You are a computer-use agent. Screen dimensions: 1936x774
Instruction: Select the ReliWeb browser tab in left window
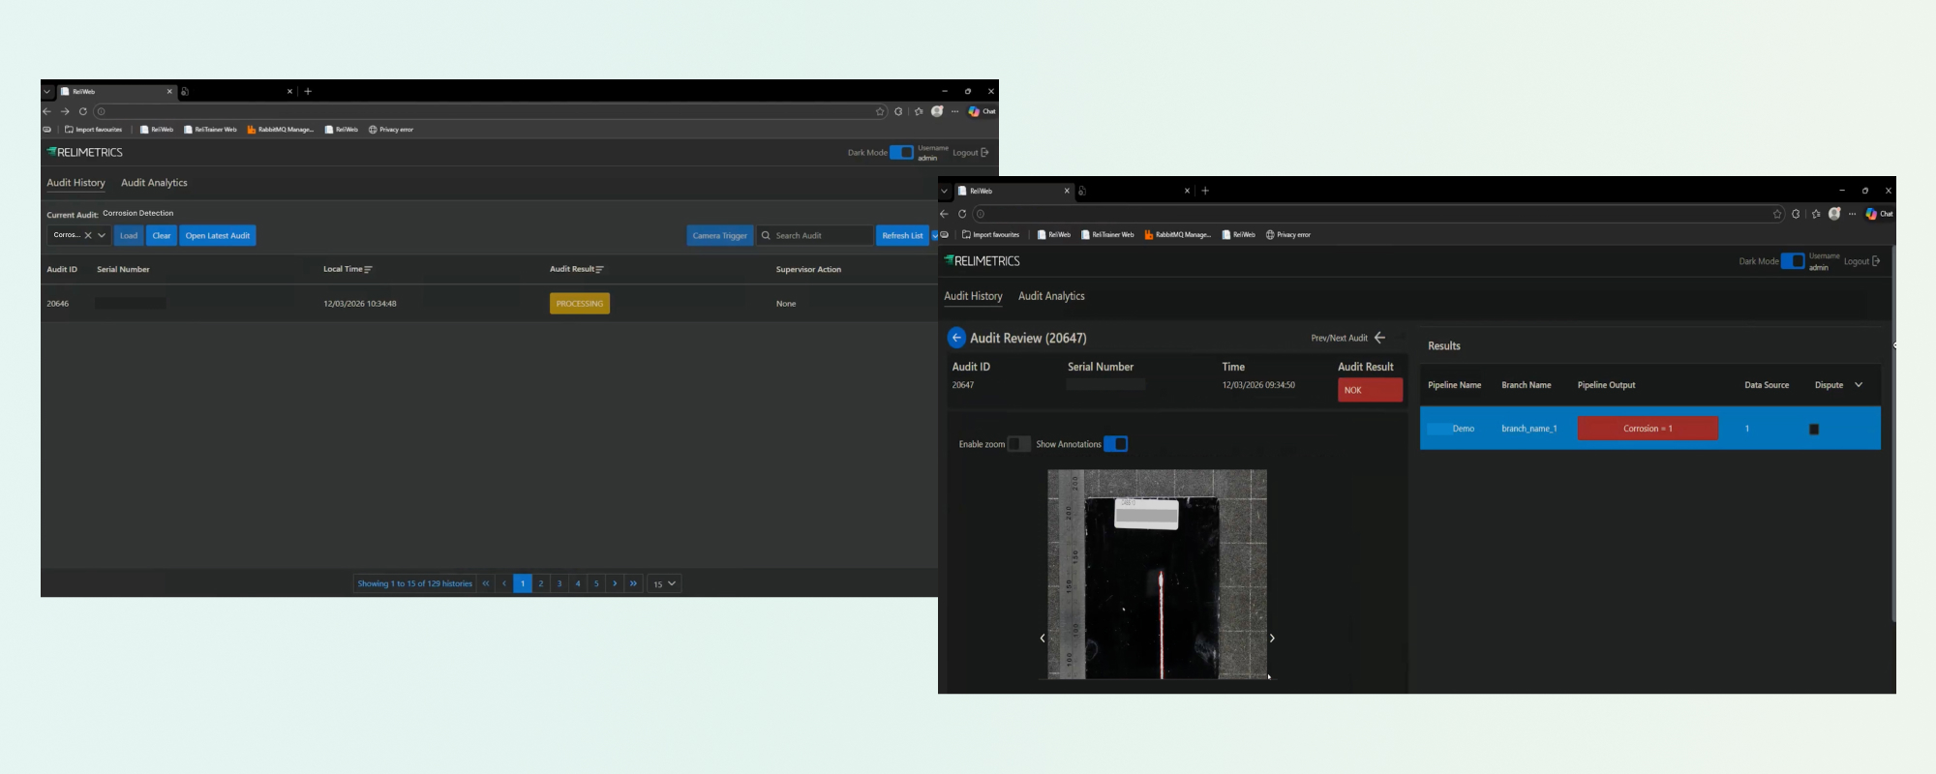coord(116,92)
